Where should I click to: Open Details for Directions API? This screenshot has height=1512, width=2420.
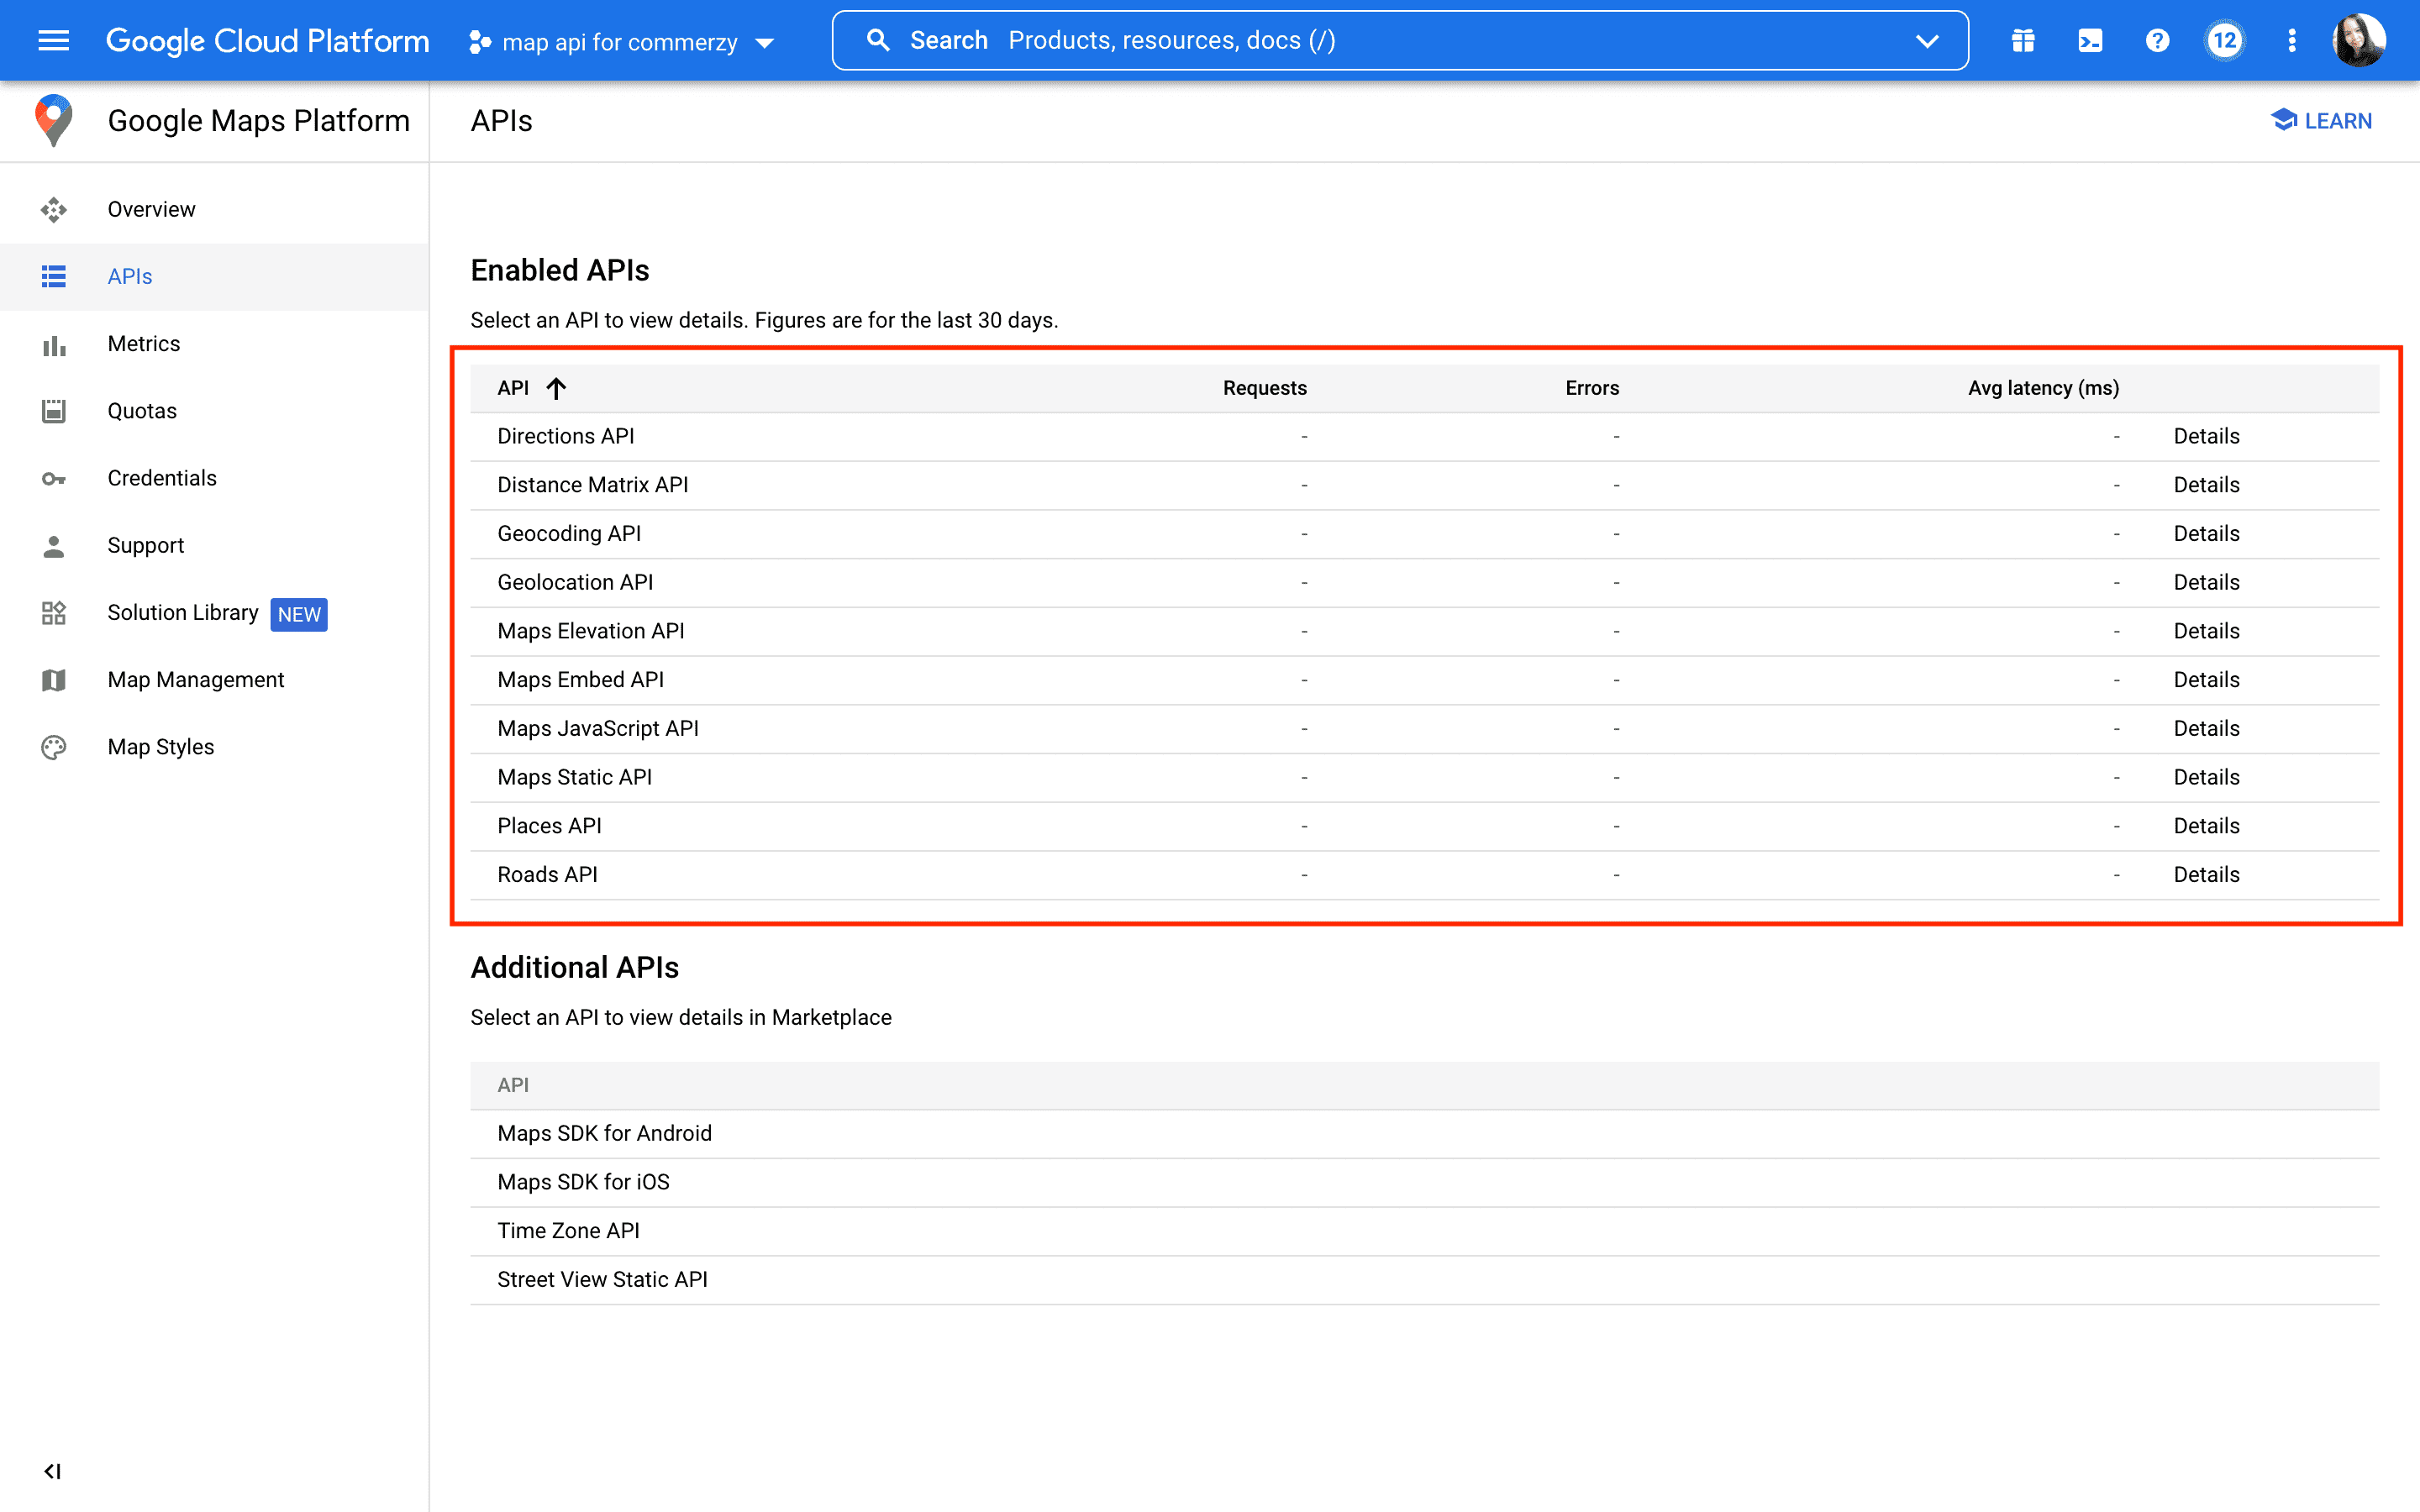coord(2206,436)
